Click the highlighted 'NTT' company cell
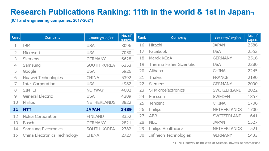 coord(27,110)
